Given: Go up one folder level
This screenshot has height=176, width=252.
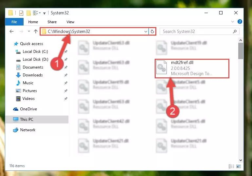Looking at the screenshot, I should [x=36, y=31].
